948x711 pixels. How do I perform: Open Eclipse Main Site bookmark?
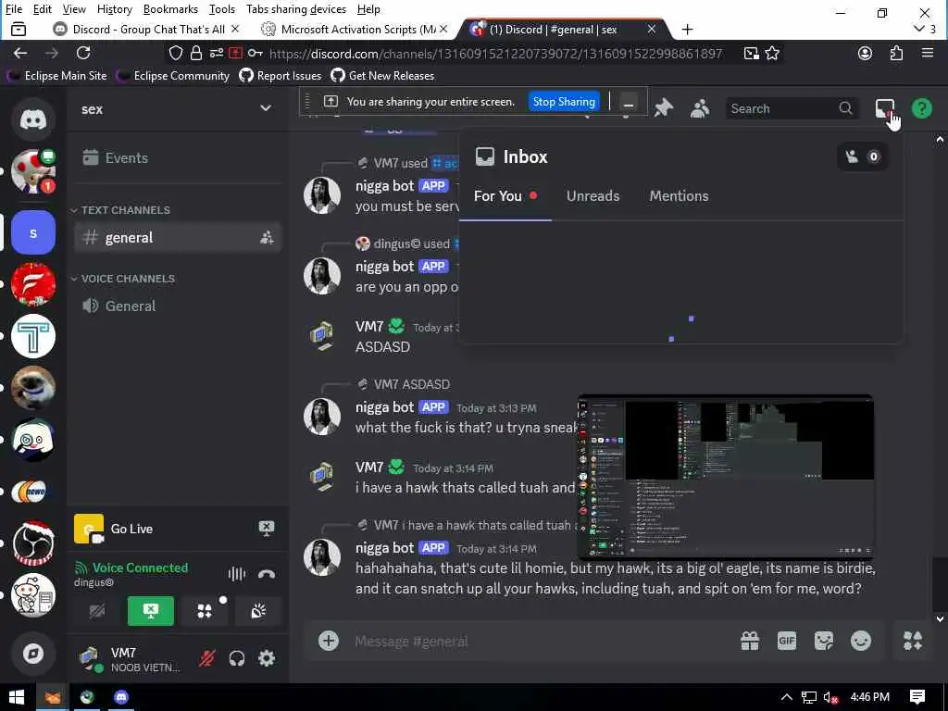click(x=57, y=76)
